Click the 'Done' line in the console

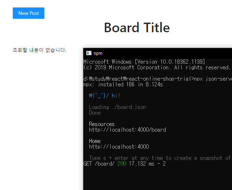[95, 113]
